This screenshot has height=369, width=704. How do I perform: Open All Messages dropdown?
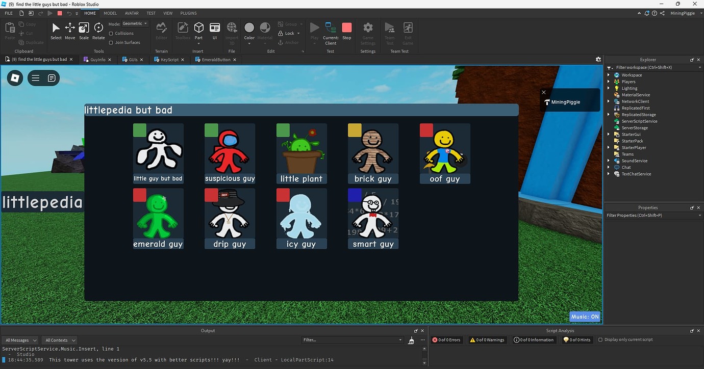(x=20, y=340)
